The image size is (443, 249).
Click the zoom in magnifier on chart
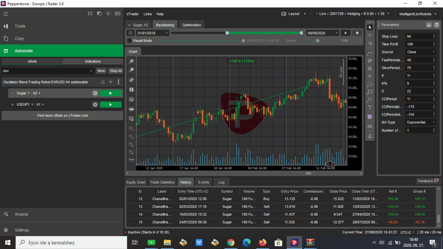pyautogui.click(x=131, y=61)
